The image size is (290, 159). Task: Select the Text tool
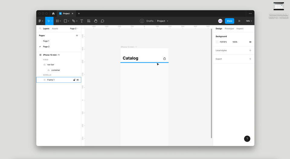click(82, 21)
